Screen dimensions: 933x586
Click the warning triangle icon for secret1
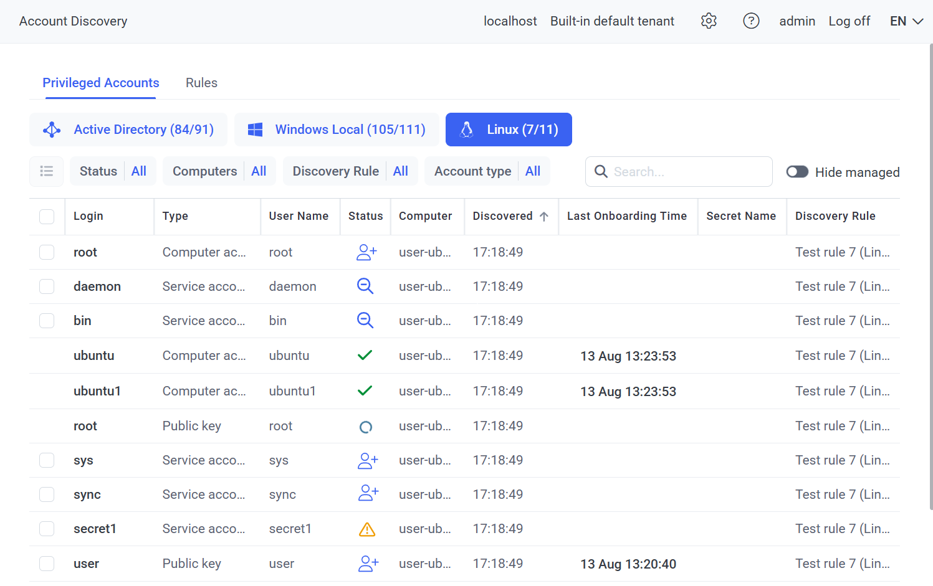coord(367,529)
